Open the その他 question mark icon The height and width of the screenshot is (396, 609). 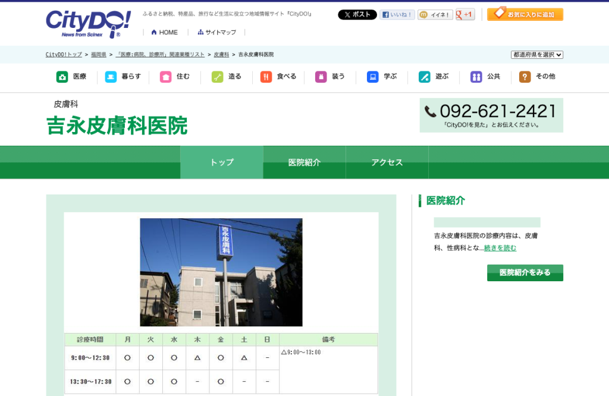pos(525,77)
